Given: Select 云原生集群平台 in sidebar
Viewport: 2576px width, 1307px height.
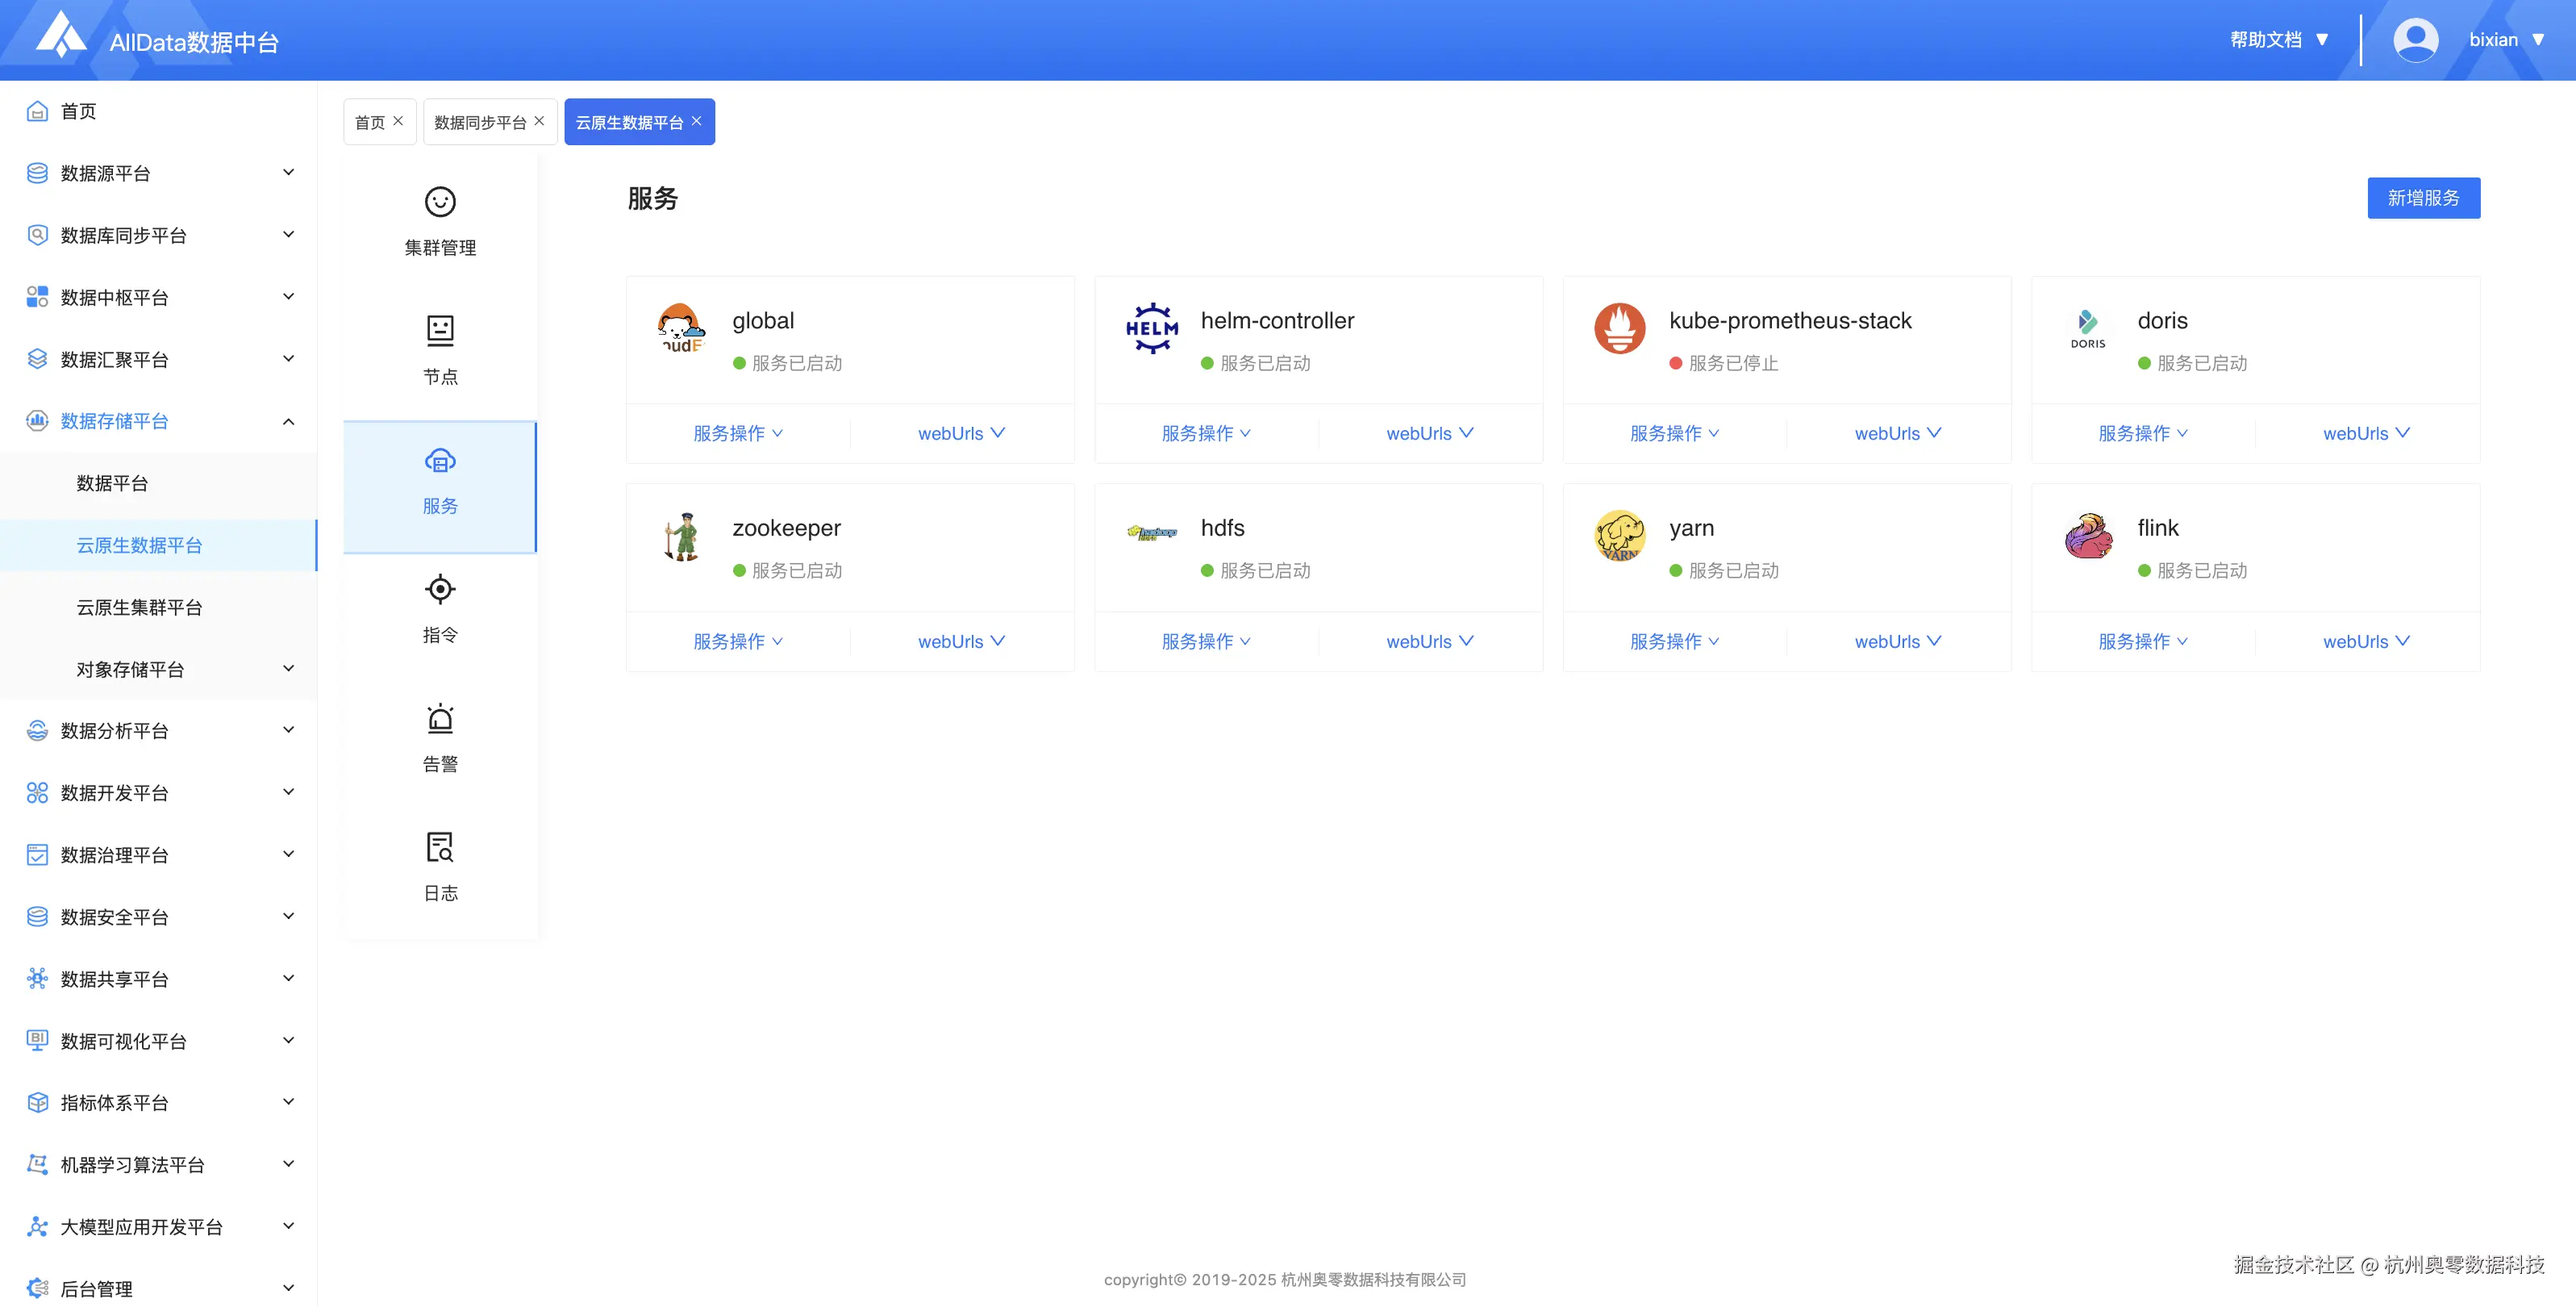Looking at the screenshot, I should pos(139,607).
